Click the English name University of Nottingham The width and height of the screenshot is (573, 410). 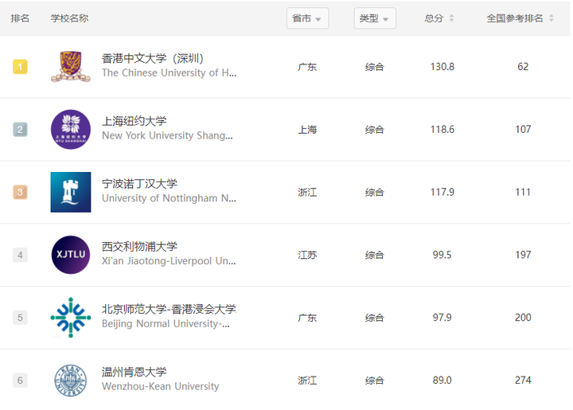point(169,198)
